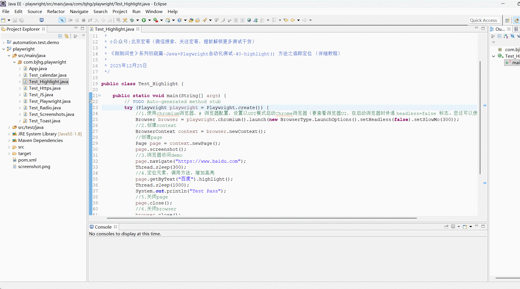Click the Open Web Browser globe icon
The image size is (520, 289).
click(249, 20)
